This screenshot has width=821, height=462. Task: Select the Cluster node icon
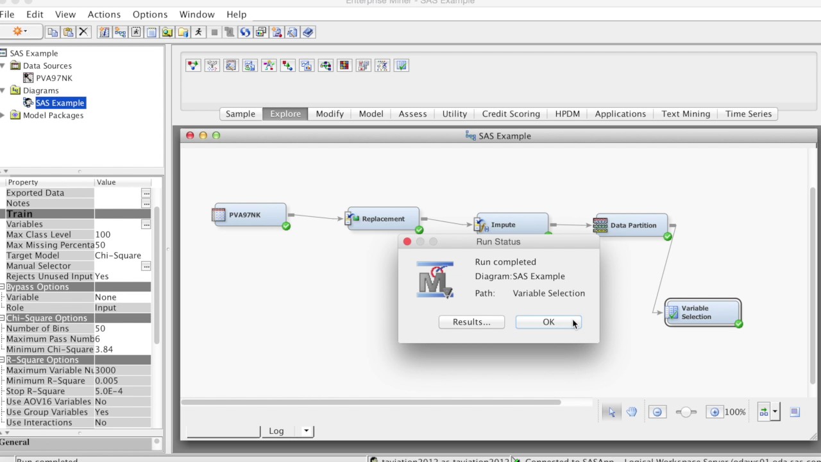click(x=212, y=65)
